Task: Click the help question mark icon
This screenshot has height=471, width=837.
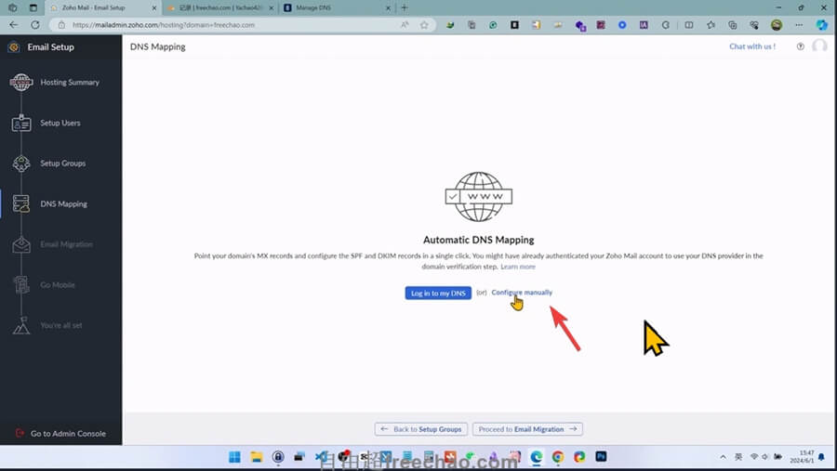Action: (x=800, y=46)
